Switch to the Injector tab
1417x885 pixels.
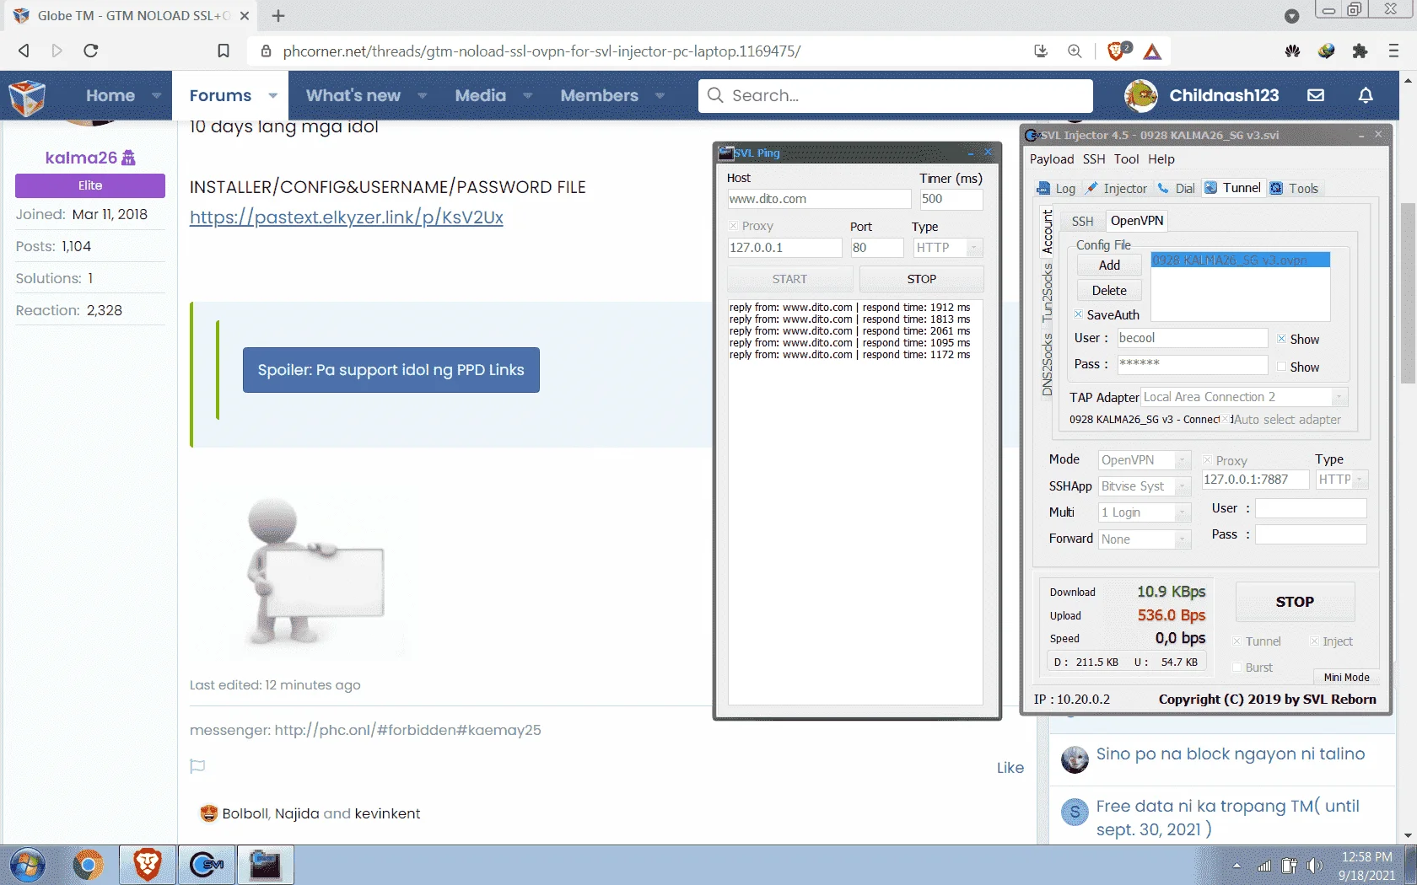tap(1116, 188)
